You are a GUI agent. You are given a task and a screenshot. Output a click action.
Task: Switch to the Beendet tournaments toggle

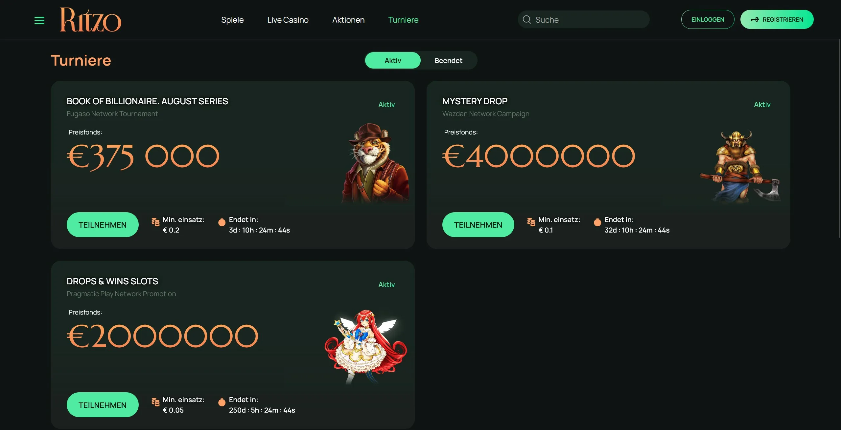click(x=448, y=60)
